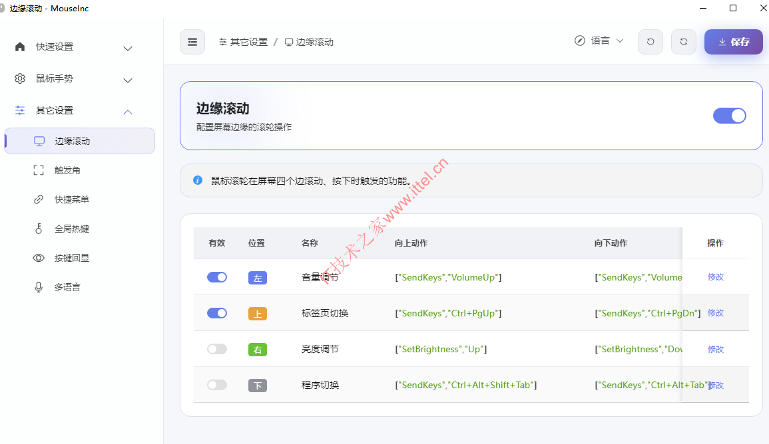
Task: Click ["SendKeys","Ctrl+Alt+Shift+Tab"] action cell
Action: [x=466, y=385]
